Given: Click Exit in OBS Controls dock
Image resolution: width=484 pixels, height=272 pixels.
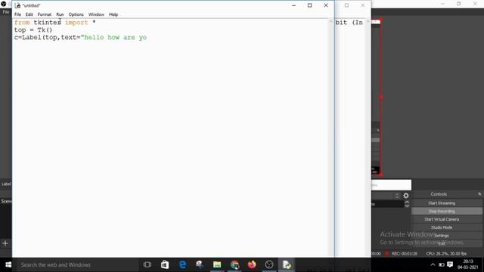Looking at the screenshot, I should pos(442,243).
